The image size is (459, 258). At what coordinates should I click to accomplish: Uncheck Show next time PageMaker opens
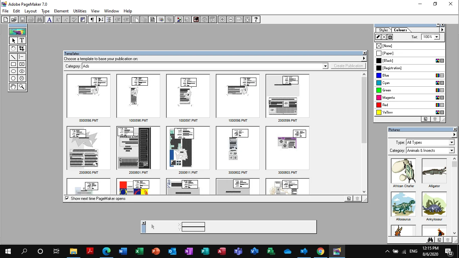tap(67, 199)
